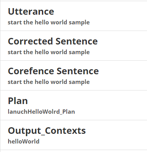Click the Corefence Sentence heading
Screen dimensions: 147x152
click(x=53, y=71)
